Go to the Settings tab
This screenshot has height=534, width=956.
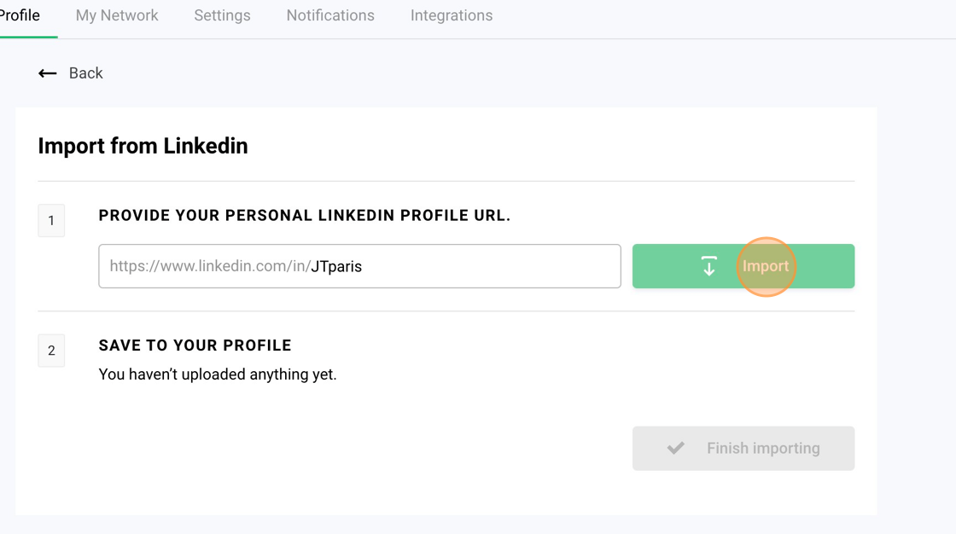(222, 15)
